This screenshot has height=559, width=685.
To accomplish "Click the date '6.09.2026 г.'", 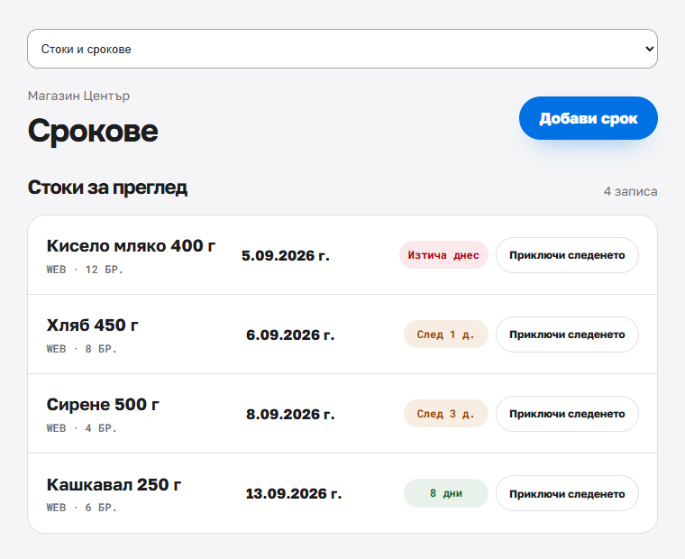I will pos(290,335).
